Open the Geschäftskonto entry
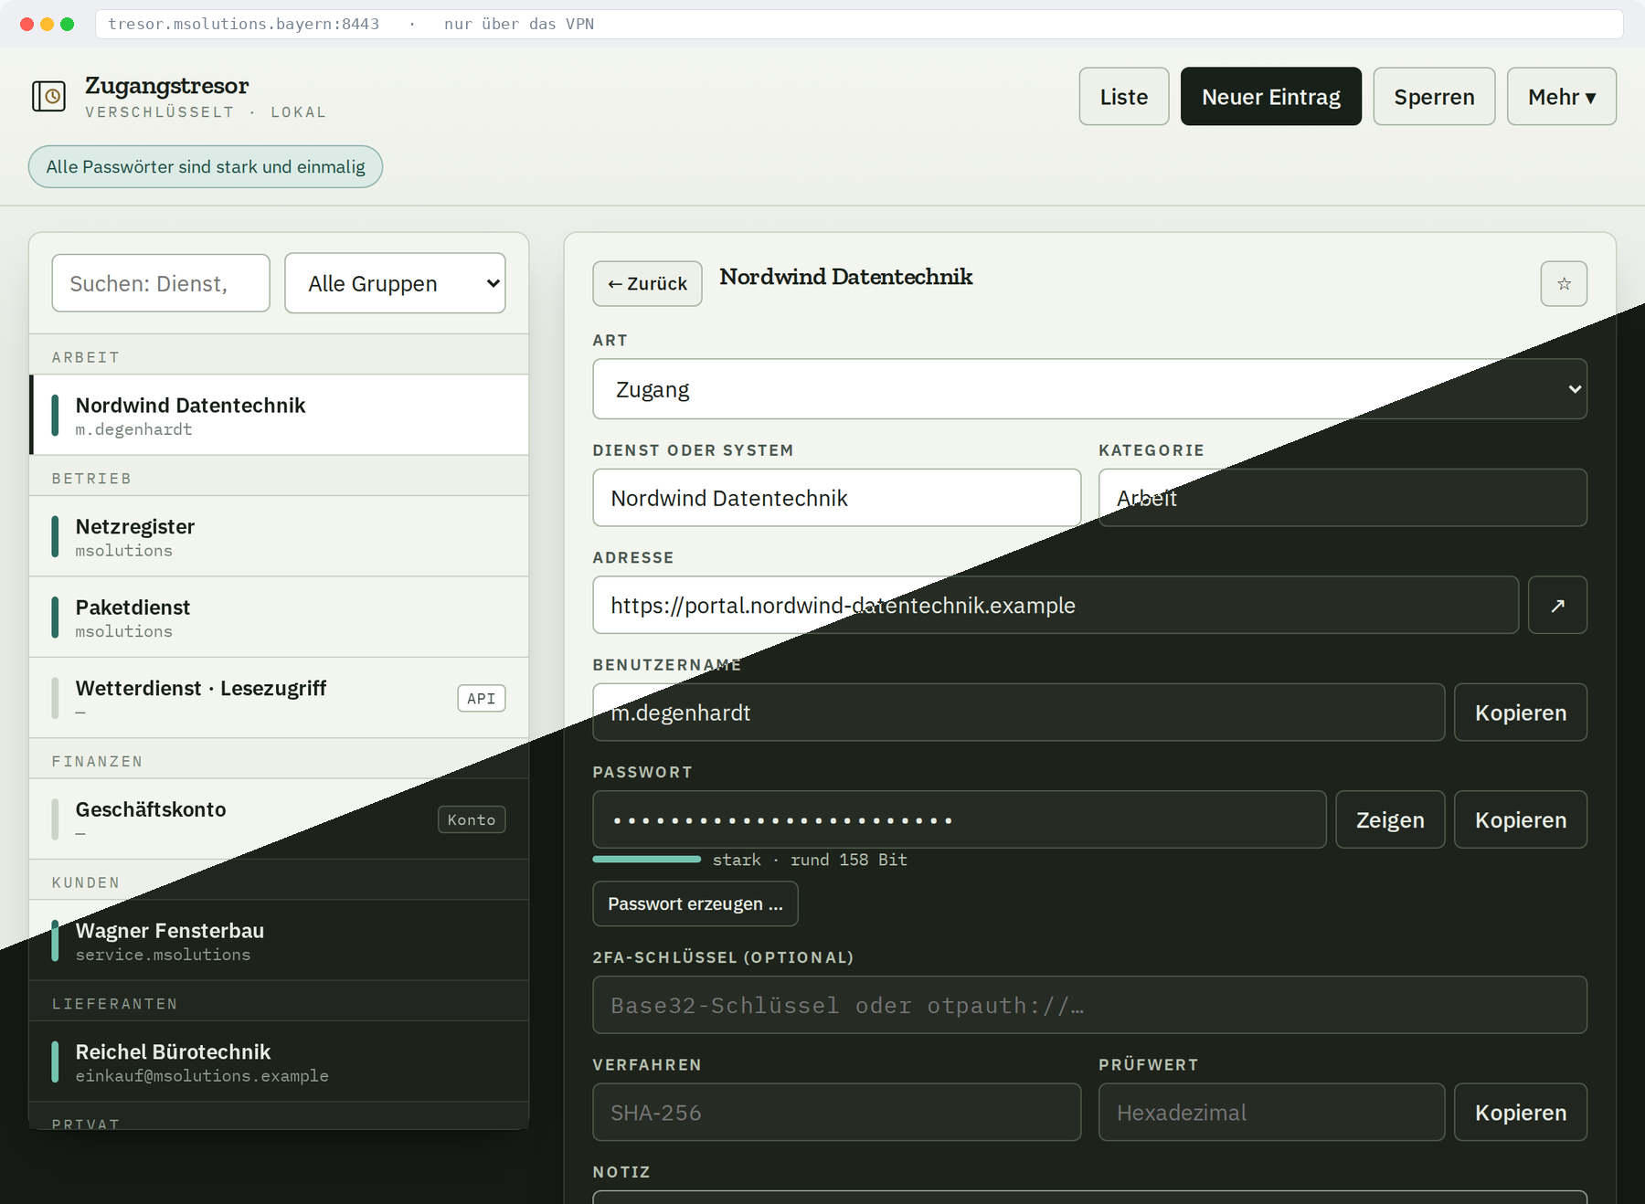This screenshot has height=1204, width=1645. click(279, 819)
